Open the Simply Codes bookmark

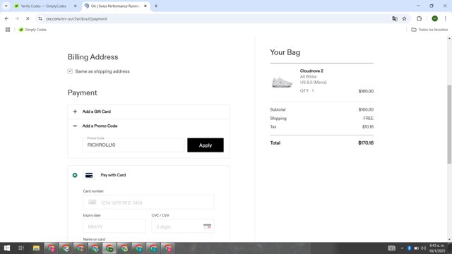32,30
